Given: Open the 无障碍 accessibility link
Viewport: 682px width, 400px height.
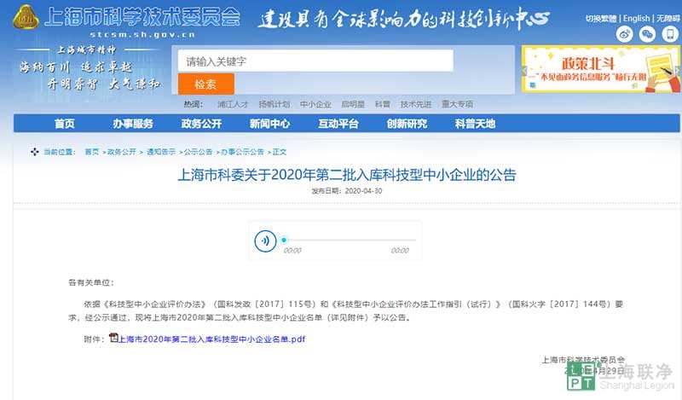Looking at the screenshot, I should (668, 18).
